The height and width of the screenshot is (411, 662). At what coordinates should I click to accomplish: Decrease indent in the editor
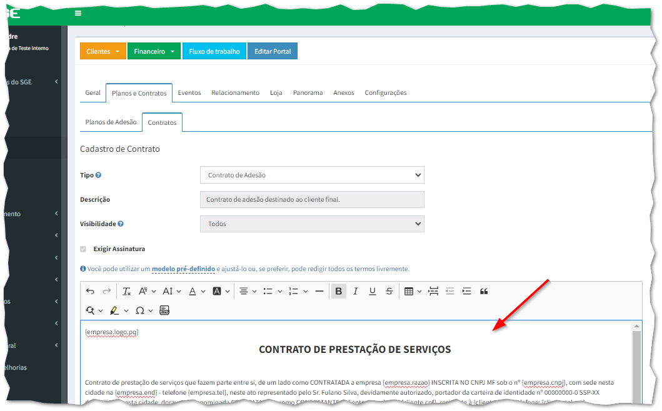pyautogui.click(x=450, y=291)
